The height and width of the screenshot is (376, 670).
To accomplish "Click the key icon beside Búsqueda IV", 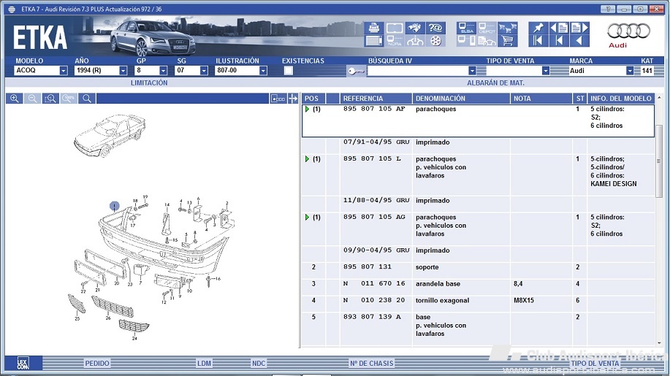I will click(356, 71).
